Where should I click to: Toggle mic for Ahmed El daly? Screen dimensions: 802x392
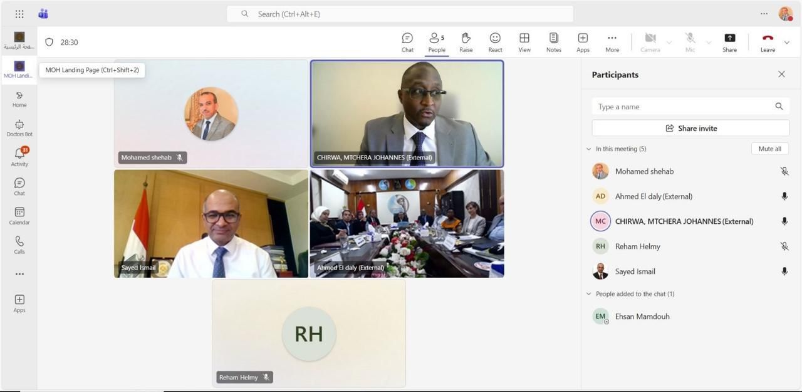[784, 196]
